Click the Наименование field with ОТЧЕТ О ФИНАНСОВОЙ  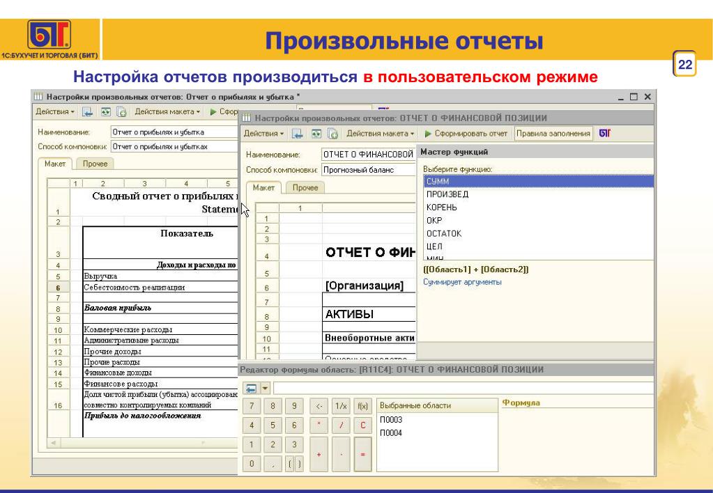pos(369,155)
